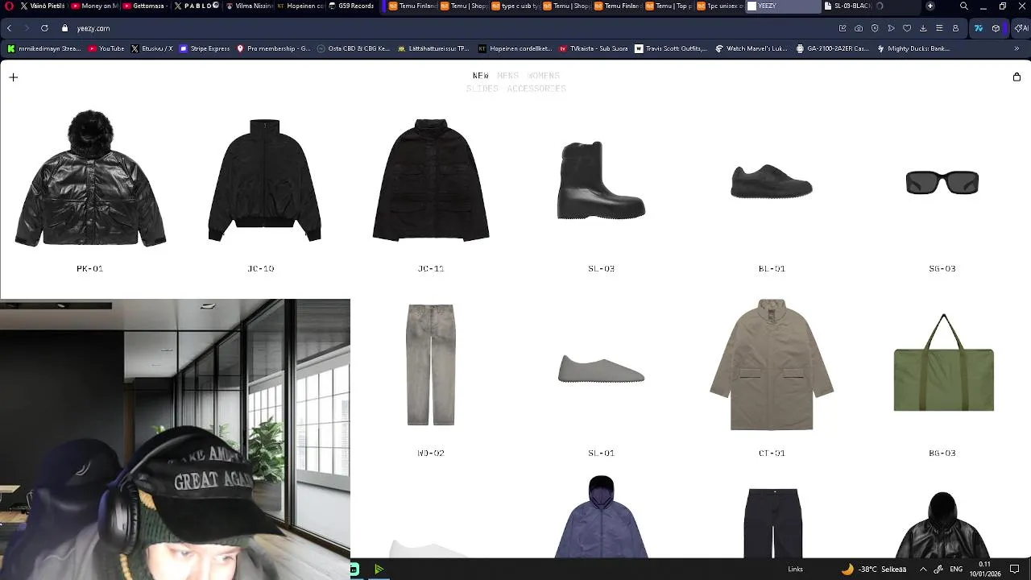Screen dimensions: 1031x580
Task: Switch to the Väinö Pietilä tab
Action: coord(42,6)
